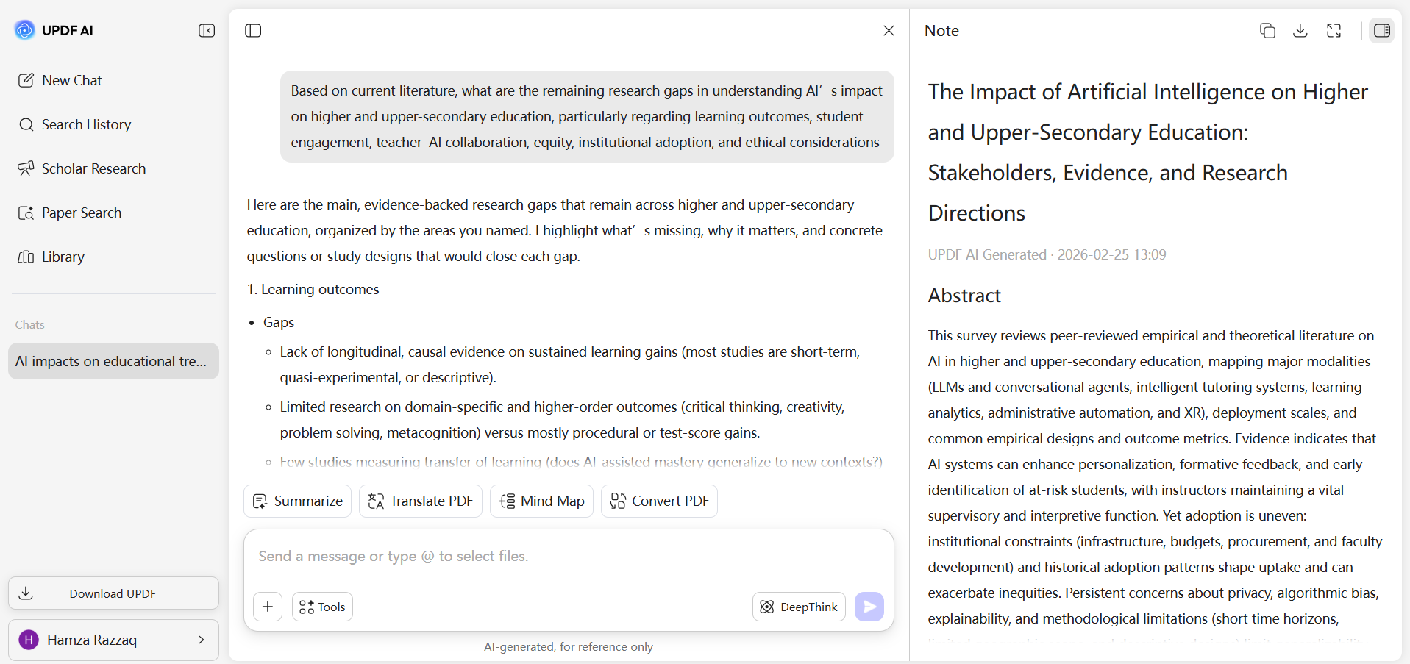Screen dimensions: 1410x664
Task: Toggle the Note panel icon
Action: coord(1382,30)
